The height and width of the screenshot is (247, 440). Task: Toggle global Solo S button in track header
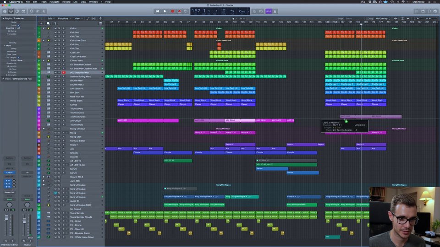(55, 23)
